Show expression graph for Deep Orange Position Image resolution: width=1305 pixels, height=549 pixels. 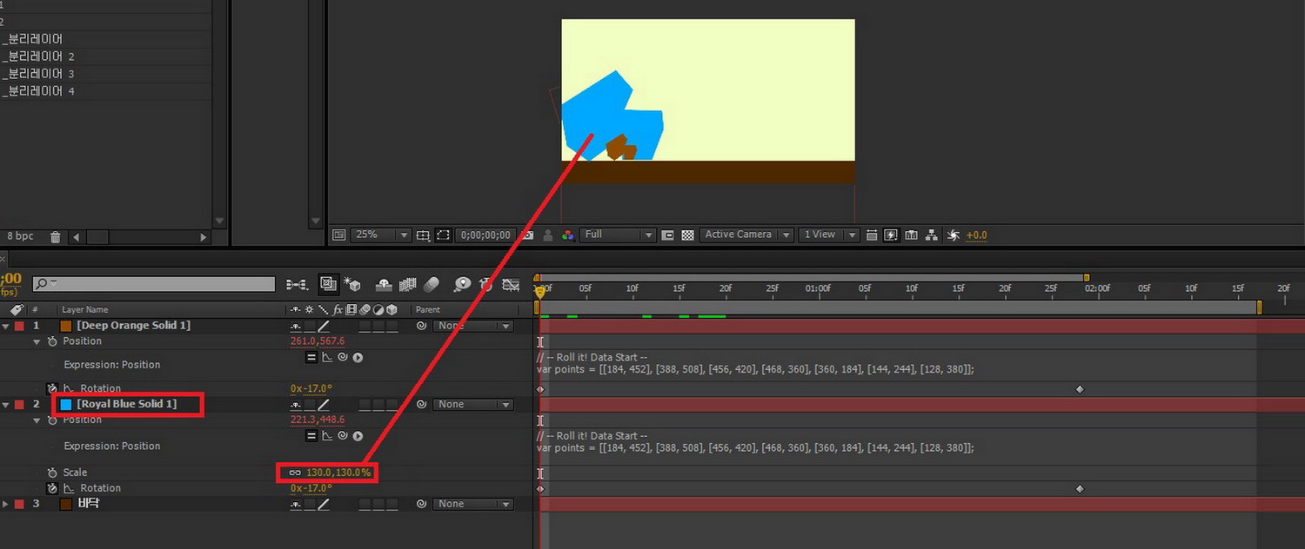click(x=327, y=357)
